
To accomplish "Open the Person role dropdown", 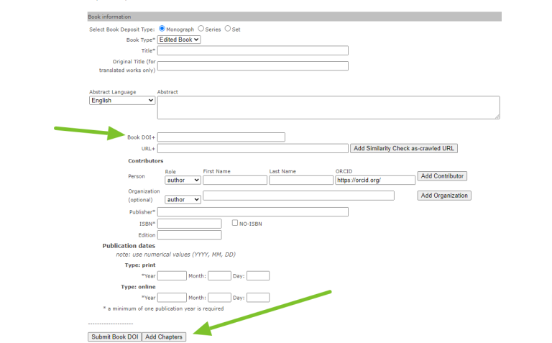I will pyautogui.click(x=183, y=180).
